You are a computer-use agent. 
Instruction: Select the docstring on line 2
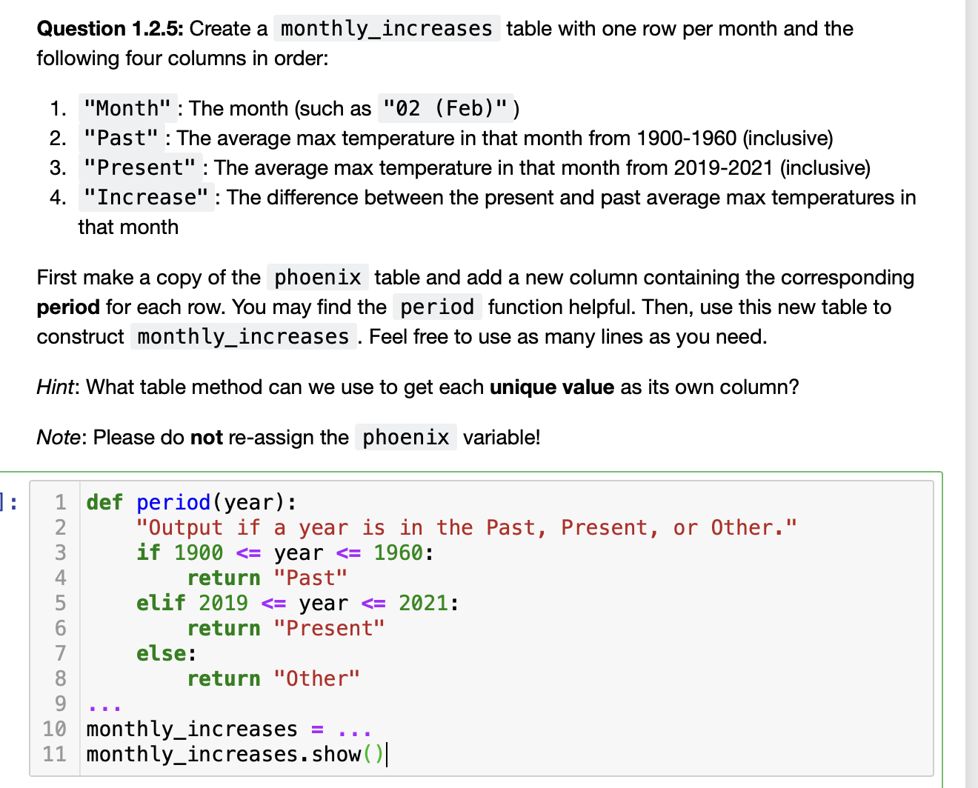[467, 527]
